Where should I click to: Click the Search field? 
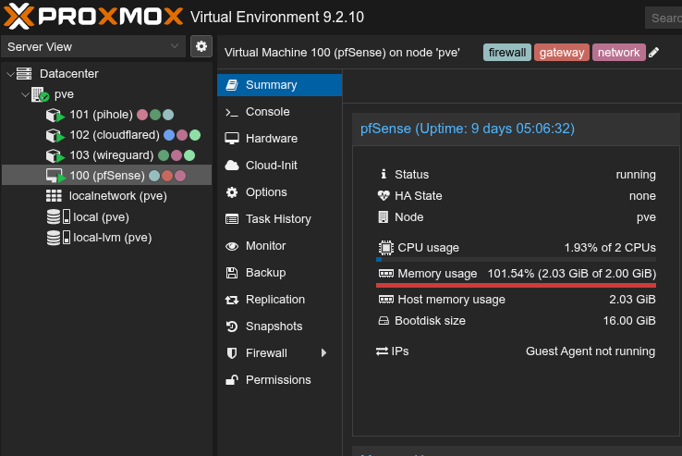pos(664,18)
